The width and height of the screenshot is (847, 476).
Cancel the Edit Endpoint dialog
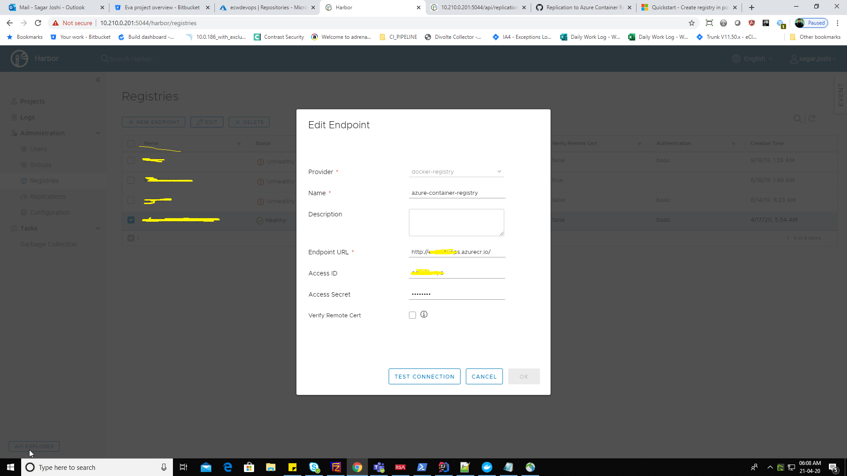484,376
